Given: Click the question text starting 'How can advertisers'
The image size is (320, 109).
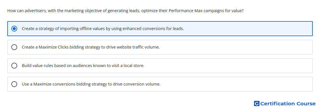Looking at the screenshot, I should click(125, 11).
